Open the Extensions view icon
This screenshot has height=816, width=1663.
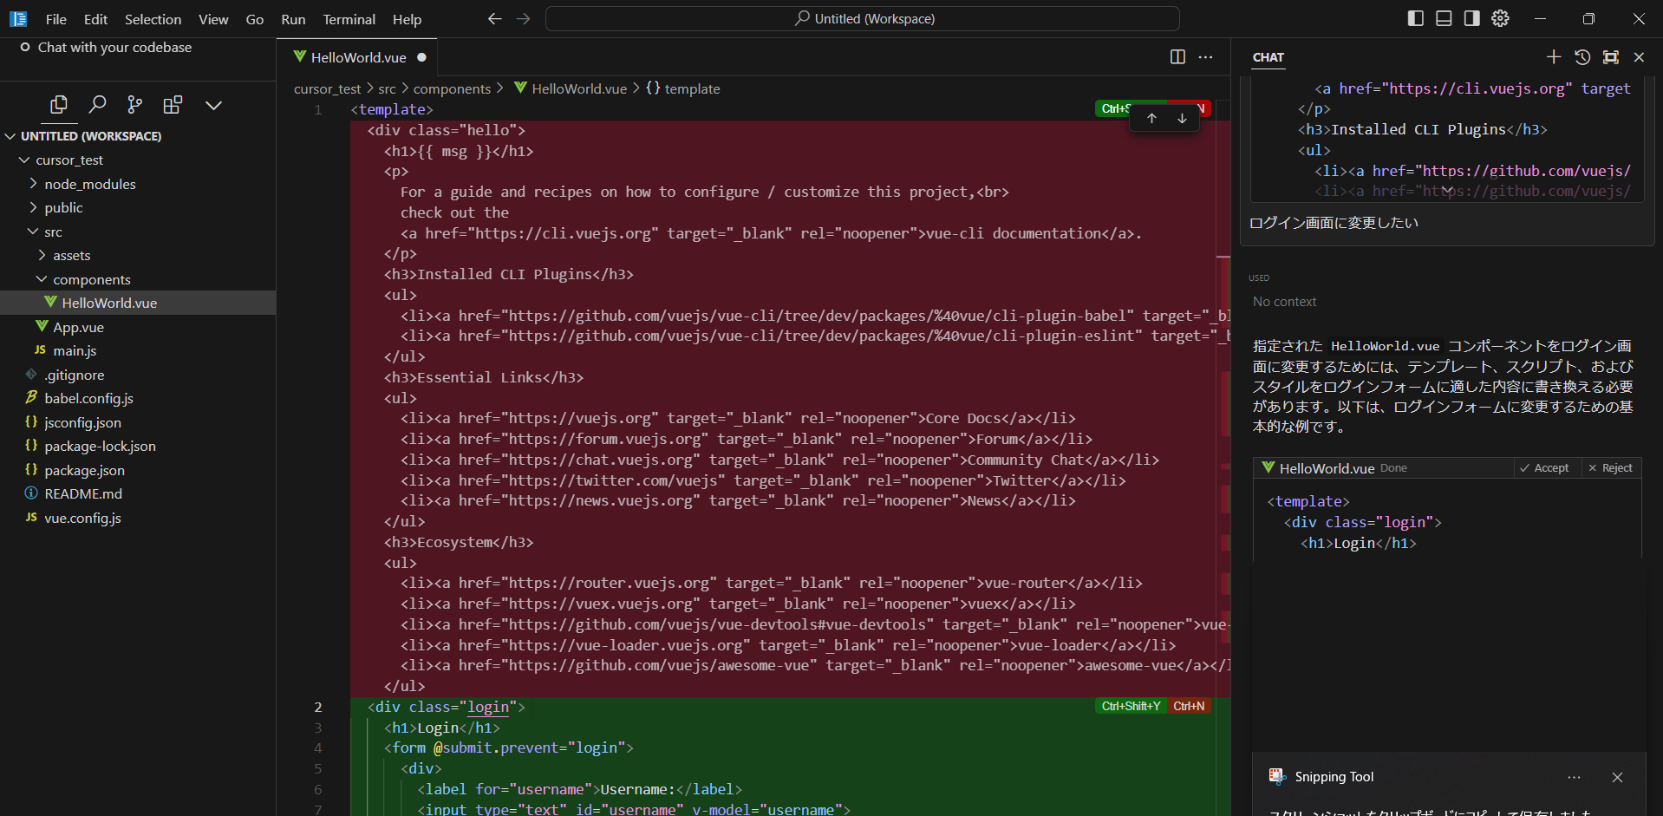click(x=173, y=105)
